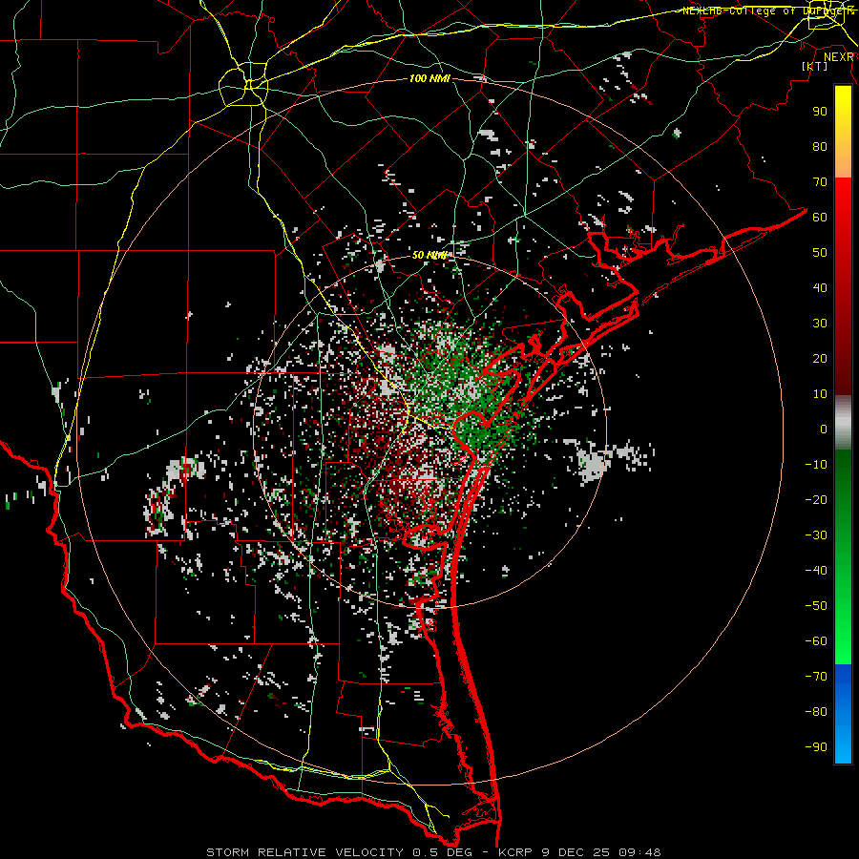Image resolution: width=859 pixels, height=859 pixels.
Task: Select the -60 value on the velocity scale
Action: (x=816, y=641)
